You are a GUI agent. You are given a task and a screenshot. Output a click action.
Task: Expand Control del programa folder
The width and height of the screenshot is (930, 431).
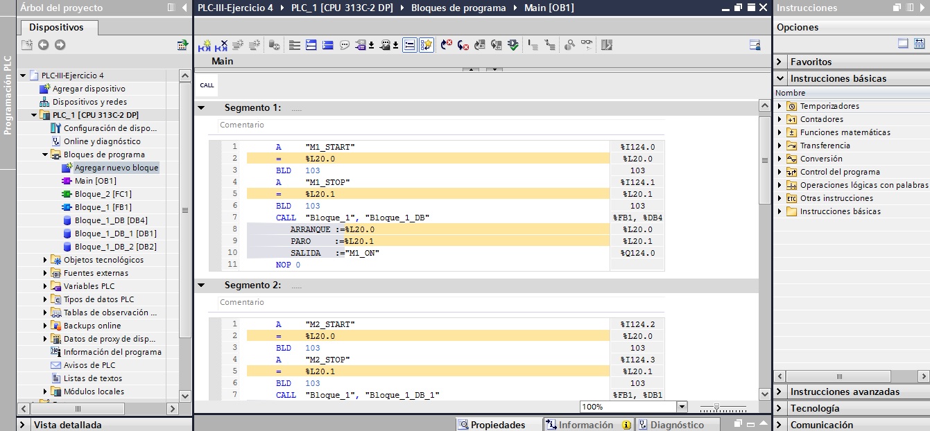pos(780,172)
